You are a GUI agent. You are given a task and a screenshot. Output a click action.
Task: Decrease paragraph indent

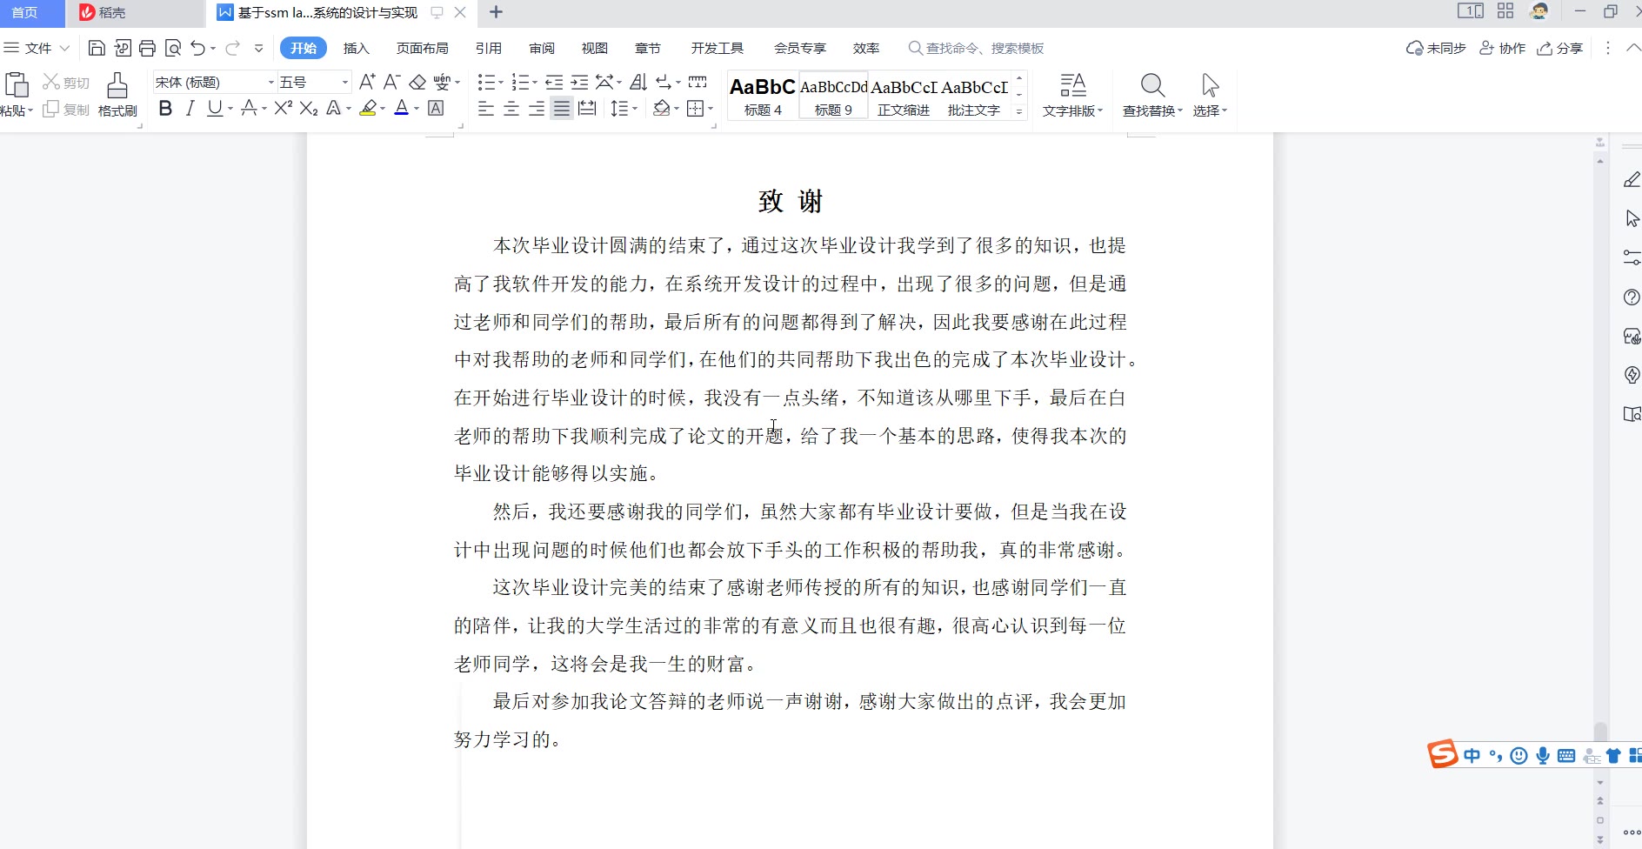(554, 82)
